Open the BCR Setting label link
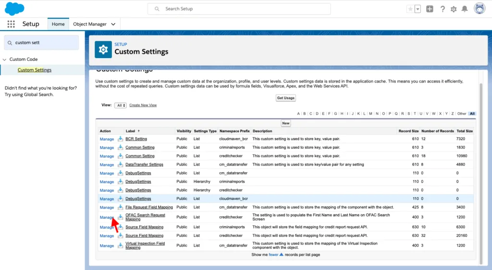 pyautogui.click(x=136, y=139)
